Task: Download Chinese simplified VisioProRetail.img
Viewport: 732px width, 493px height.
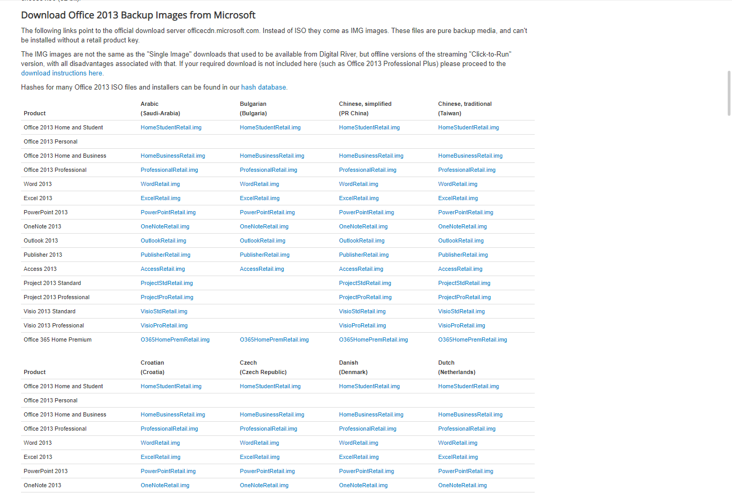Action: [363, 326]
